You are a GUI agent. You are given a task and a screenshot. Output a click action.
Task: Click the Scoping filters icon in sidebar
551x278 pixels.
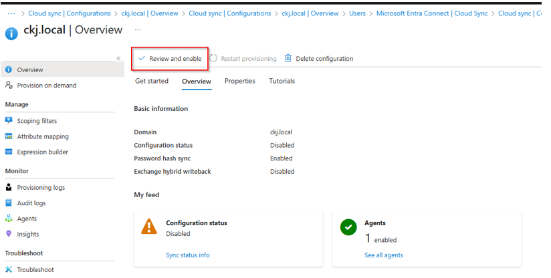9,121
